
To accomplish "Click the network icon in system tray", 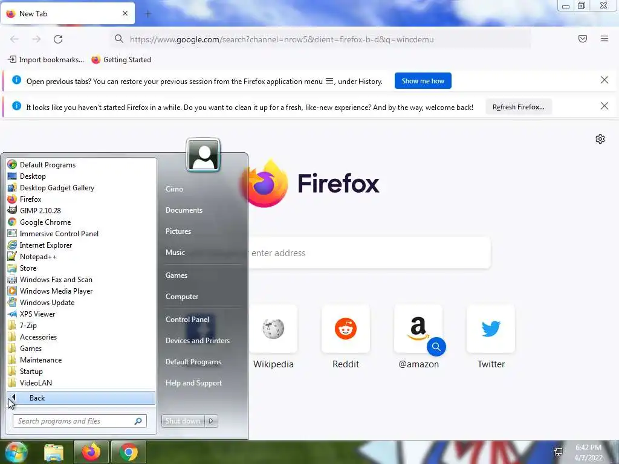I will [558, 452].
